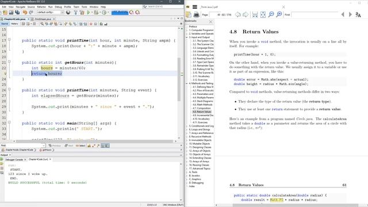Open the Find field history dropdown in NetBeans

(x=44, y=145)
